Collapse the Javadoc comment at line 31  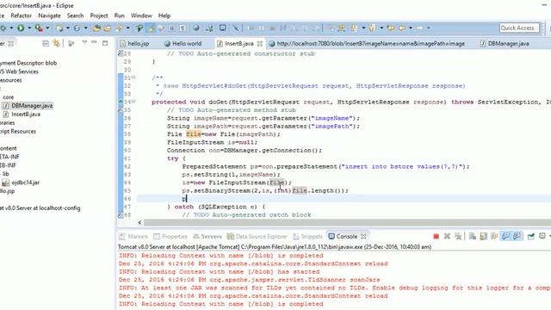pos(133,77)
